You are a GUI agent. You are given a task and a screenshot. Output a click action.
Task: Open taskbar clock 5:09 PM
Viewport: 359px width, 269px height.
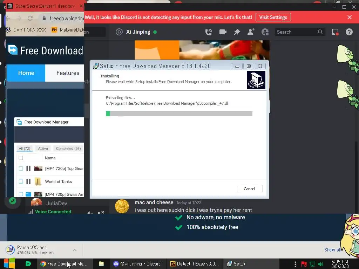coord(340,264)
